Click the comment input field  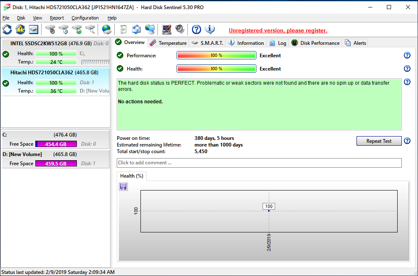(259, 163)
